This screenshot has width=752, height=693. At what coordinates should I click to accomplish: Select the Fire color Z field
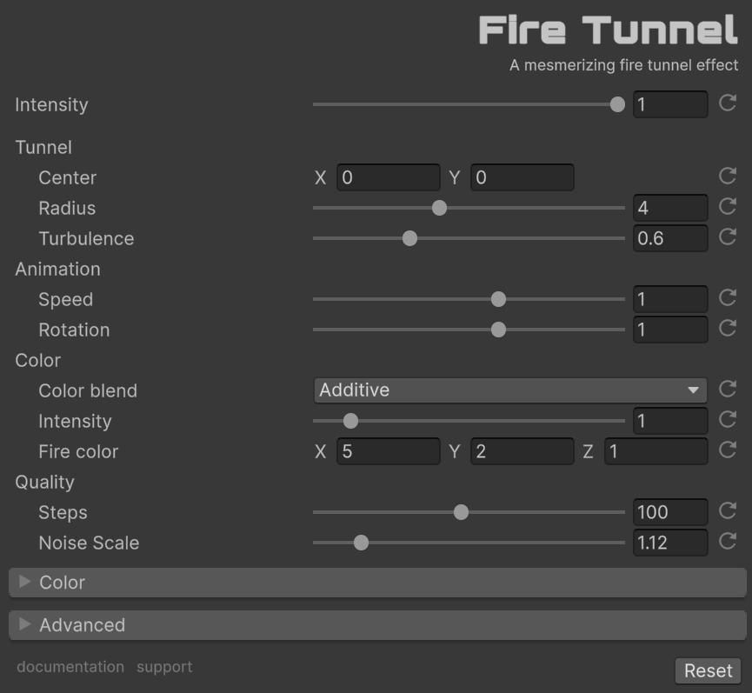click(x=656, y=451)
